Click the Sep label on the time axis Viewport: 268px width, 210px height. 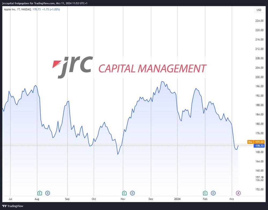pos(67,199)
